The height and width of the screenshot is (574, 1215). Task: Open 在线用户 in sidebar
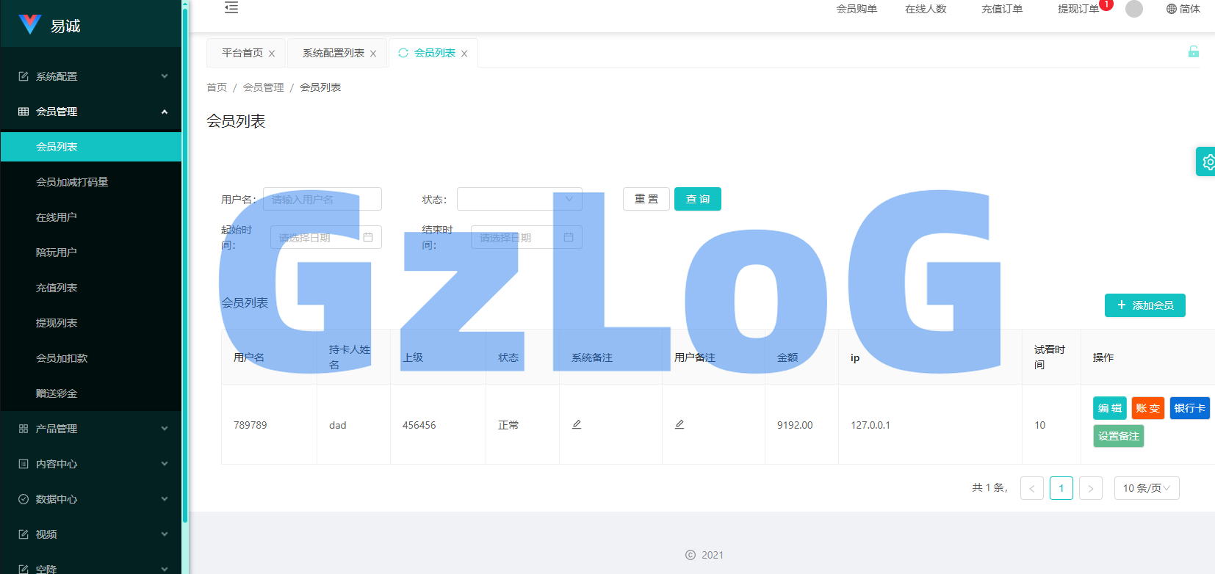click(91, 217)
